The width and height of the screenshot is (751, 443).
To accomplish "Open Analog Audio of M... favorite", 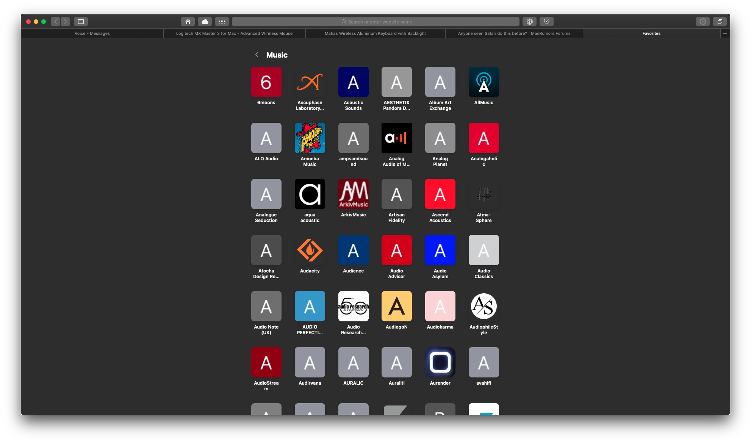I will (x=396, y=138).
